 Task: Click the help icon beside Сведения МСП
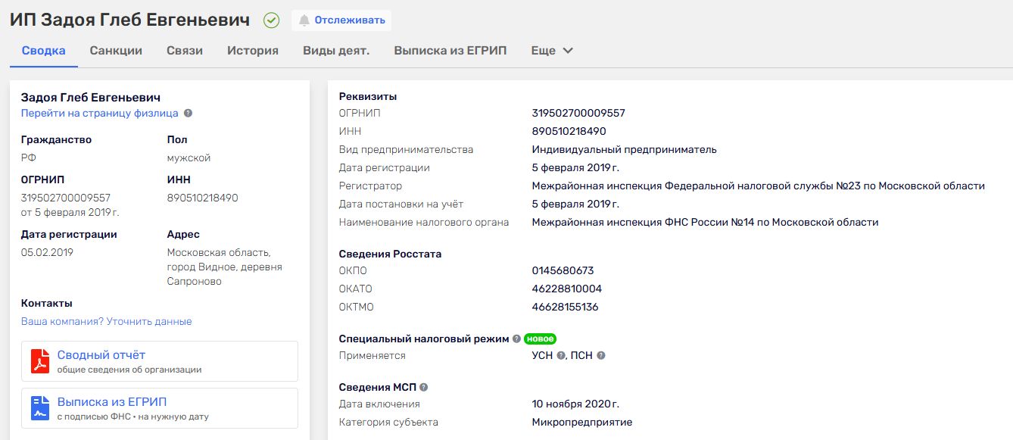424,388
